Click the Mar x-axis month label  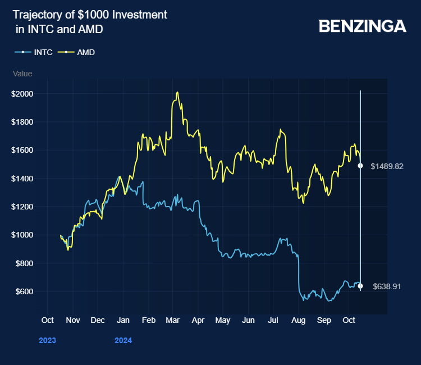click(172, 321)
